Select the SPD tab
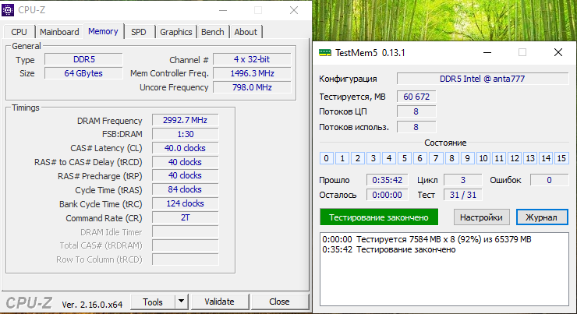577x314 pixels. click(138, 32)
